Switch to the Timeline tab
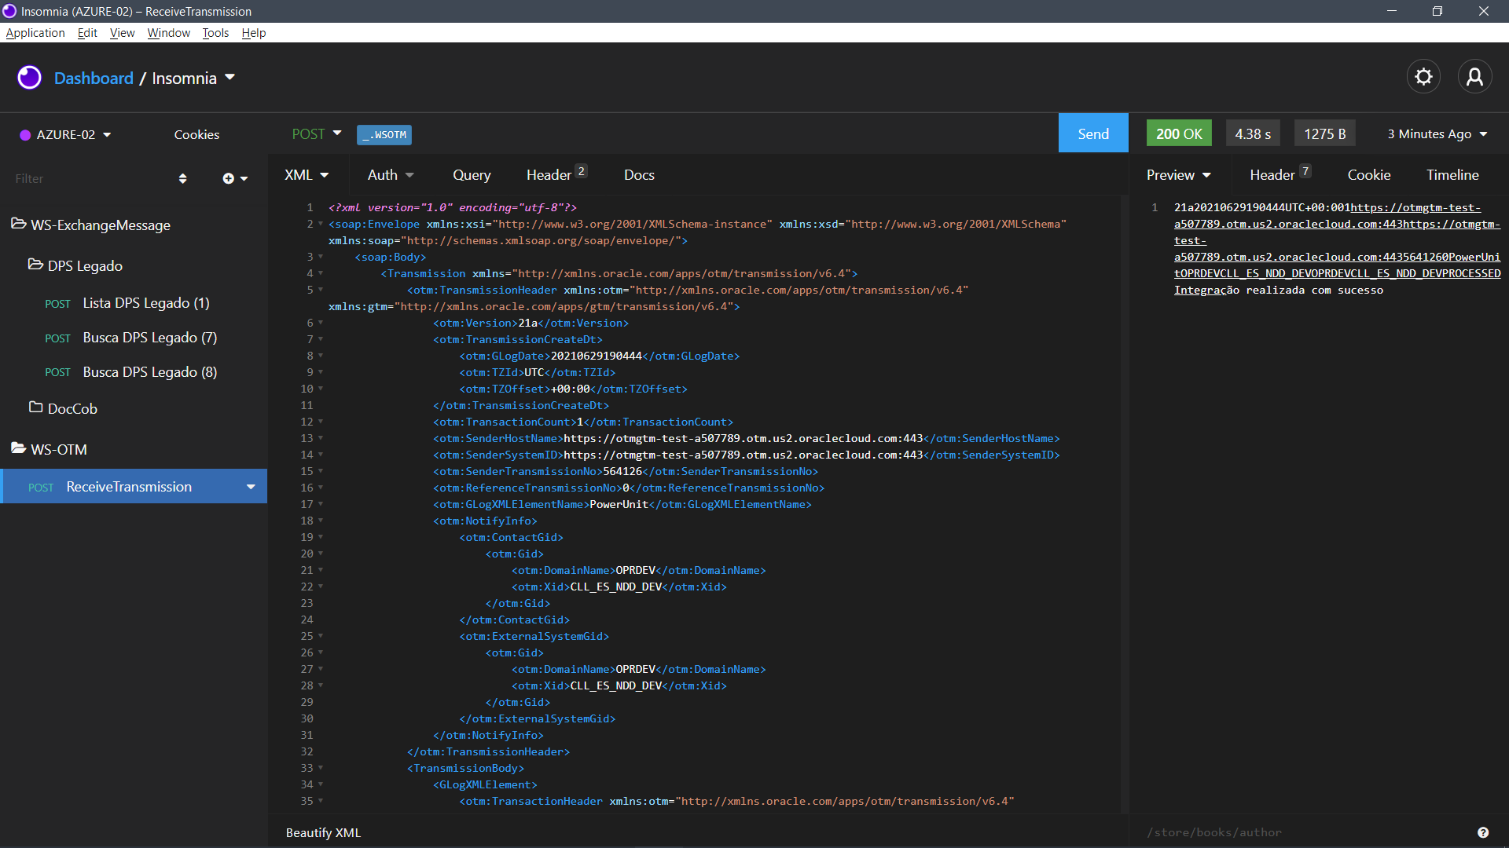This screenshot has height=848, width=1509. [x=1452, y=175]
